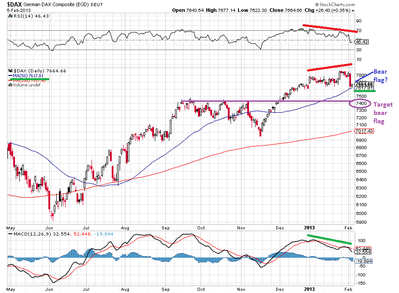The height and width of the screenshot is (293, 399).
Task: Click the blue -19.894 MACD legend value
Action: 103,234
